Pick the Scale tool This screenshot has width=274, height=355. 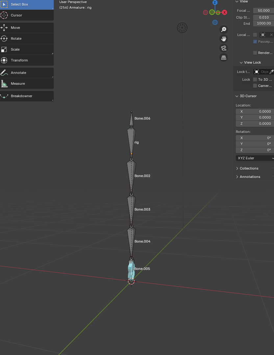(x=27, y=49)
